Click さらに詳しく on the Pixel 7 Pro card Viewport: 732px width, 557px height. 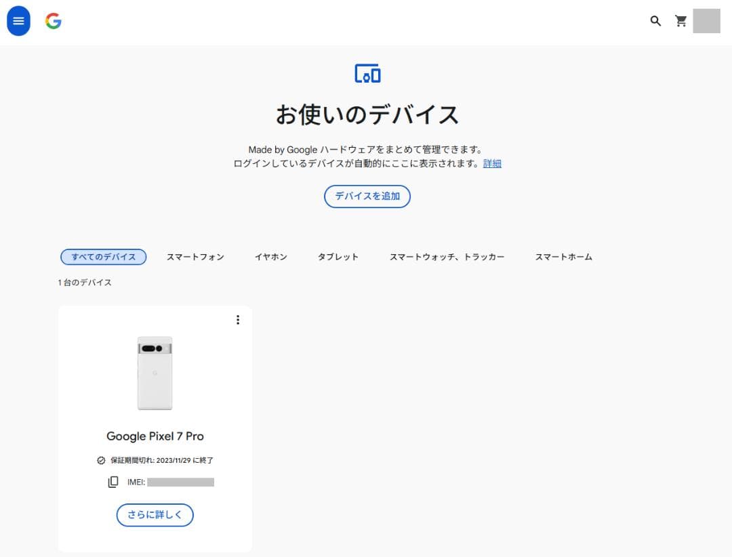coord(155,515)
